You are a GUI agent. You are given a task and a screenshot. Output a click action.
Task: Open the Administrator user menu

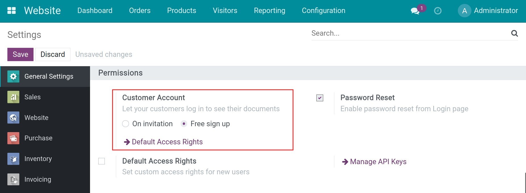496,10
